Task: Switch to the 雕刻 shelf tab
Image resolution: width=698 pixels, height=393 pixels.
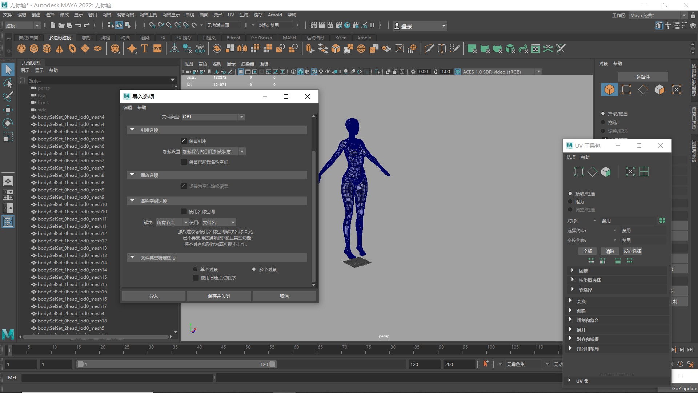Action: click(86, 38)
